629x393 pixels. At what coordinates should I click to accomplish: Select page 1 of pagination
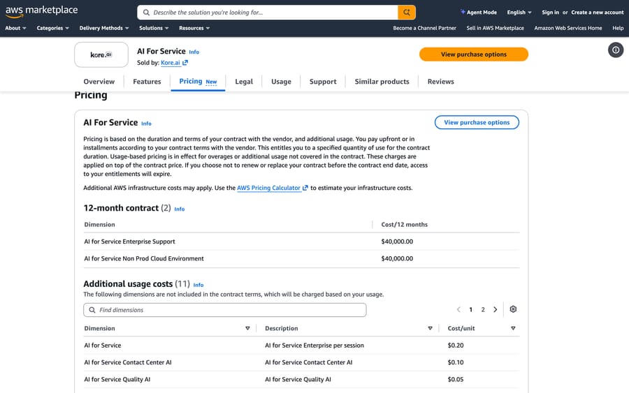click(470, 309)
